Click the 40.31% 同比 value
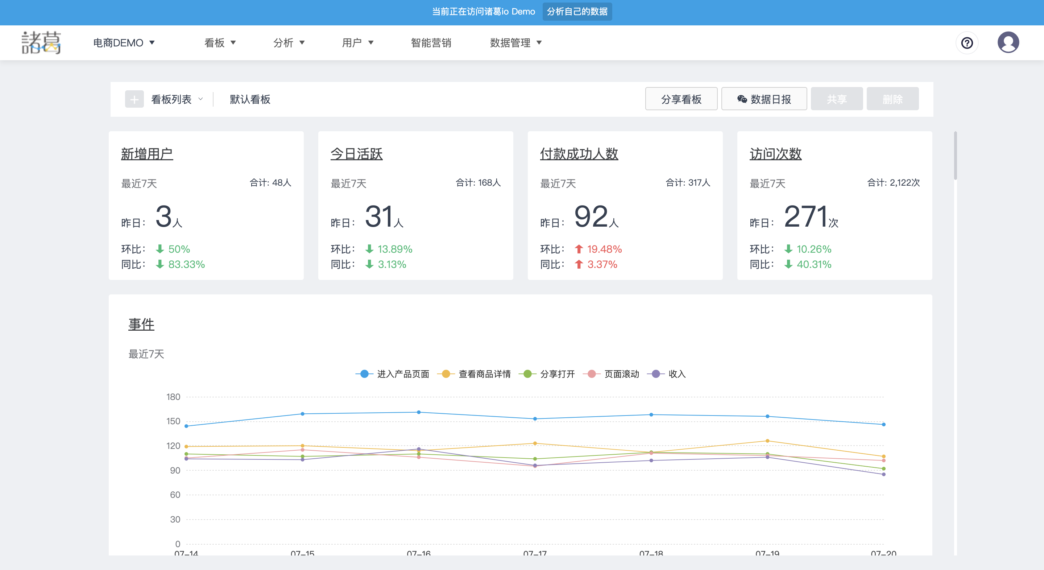 click(814, 264)
